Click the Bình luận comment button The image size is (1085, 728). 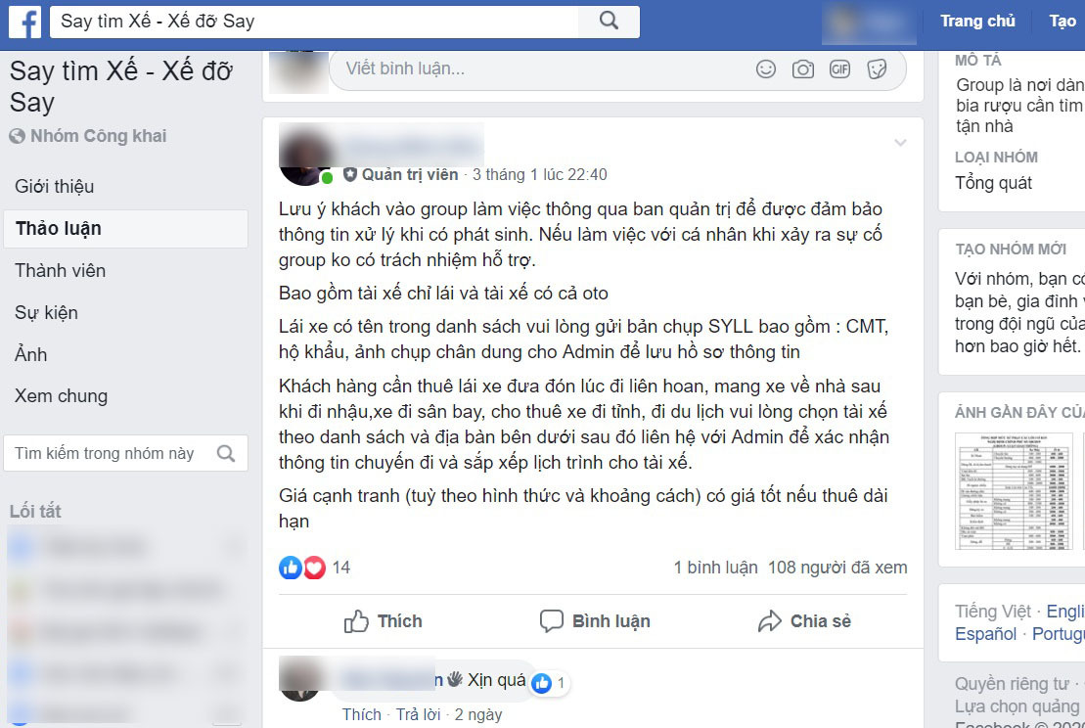point(595,621)
